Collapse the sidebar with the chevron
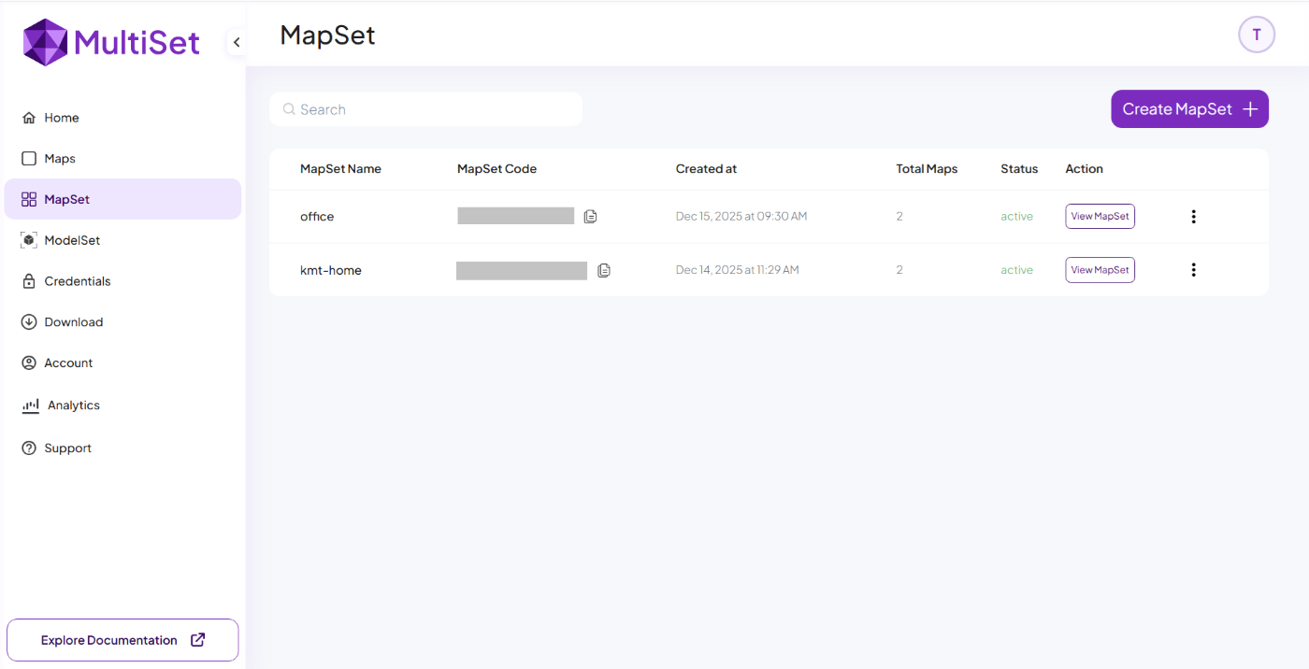1309x669 pixels. pos(237,42)
